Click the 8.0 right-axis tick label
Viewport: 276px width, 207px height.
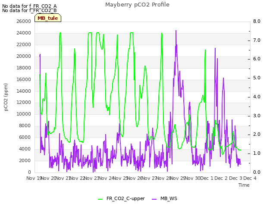pyautogui.click(x=257, y=21)
